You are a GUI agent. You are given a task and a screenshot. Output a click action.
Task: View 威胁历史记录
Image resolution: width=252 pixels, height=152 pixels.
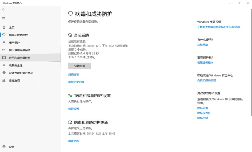click(x=76, y=82)
